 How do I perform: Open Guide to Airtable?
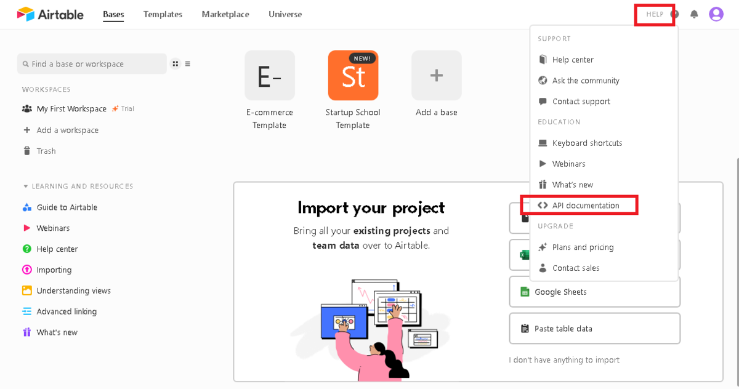point(67,207)
